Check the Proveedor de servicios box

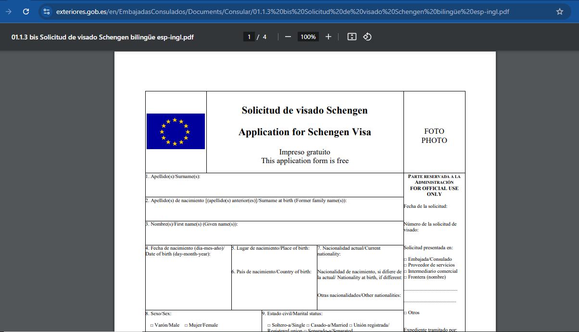tap(405, 265)
